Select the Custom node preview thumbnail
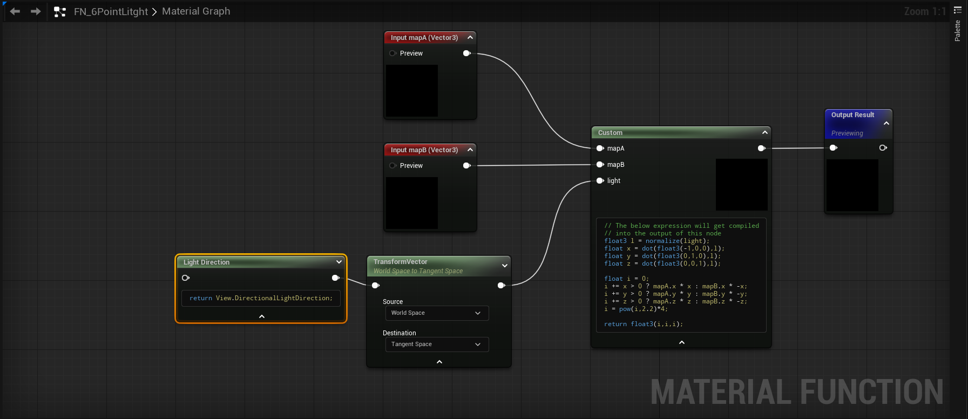Image resolution: width=968 pixels, height=419 pixels. click(742, 185)
